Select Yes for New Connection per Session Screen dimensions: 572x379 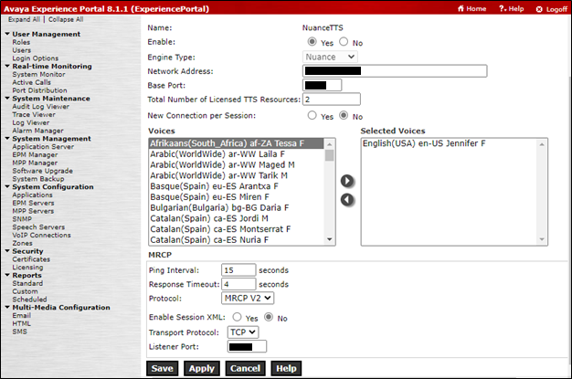pyautogui.click(x=312, y=116)
